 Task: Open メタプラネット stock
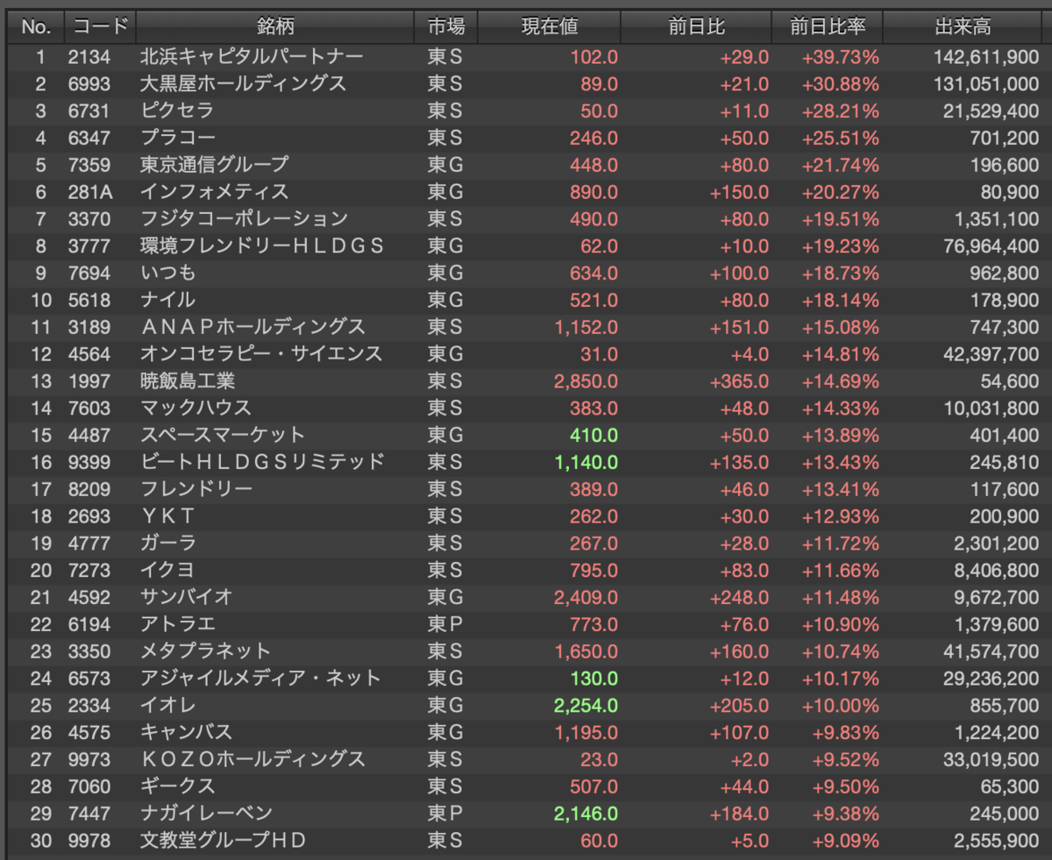[x=205, y=651]
